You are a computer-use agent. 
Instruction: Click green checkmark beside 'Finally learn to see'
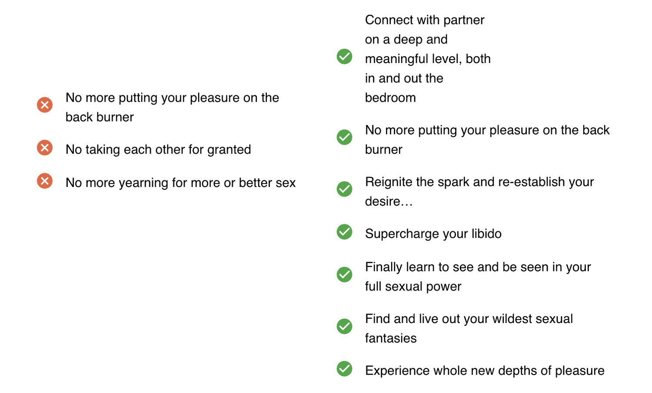coord(345,274)
